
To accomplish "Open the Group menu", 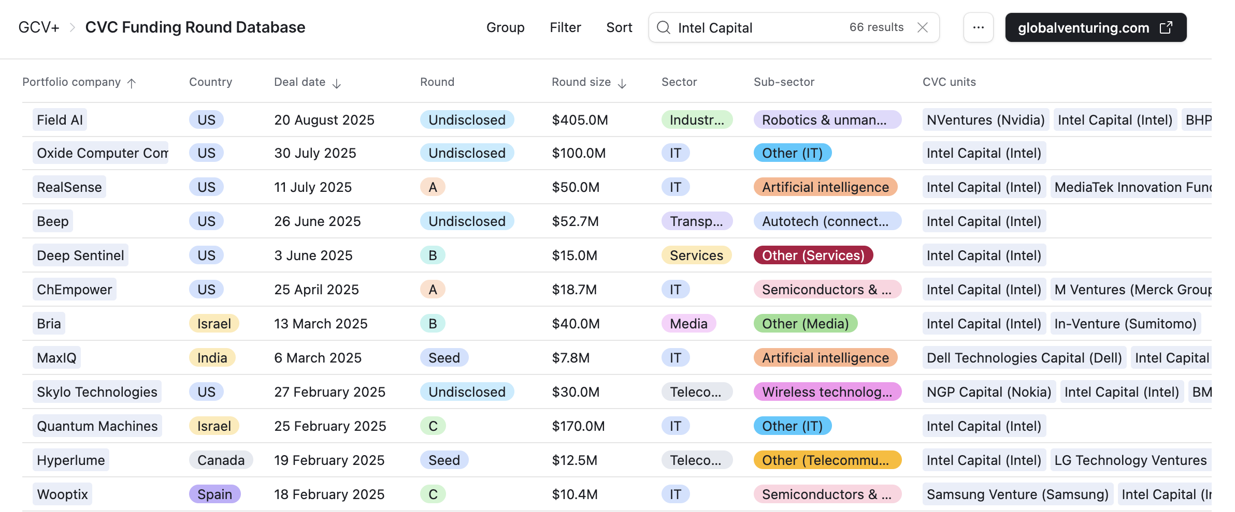I will tap(505, 27).
